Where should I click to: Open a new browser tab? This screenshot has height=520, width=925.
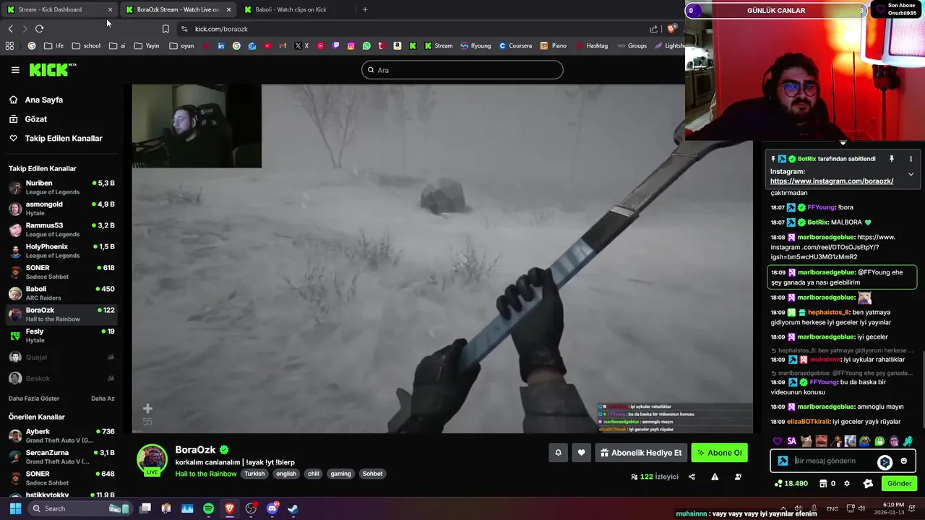point(365,9)
